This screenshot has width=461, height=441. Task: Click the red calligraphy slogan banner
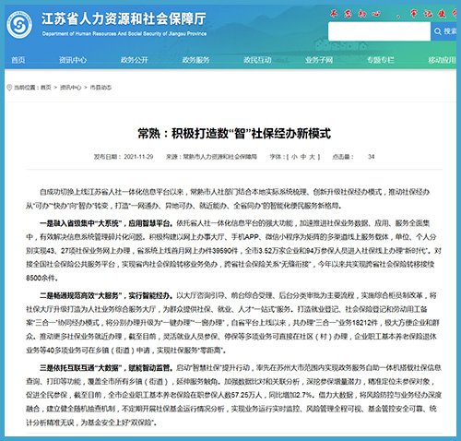(393, 14)
